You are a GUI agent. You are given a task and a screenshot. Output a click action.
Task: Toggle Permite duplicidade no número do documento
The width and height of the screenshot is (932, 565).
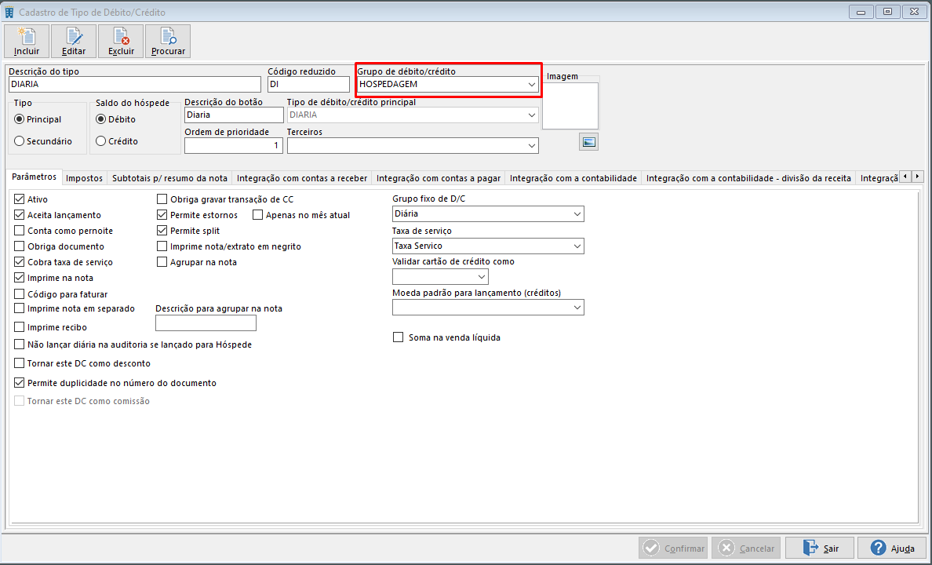pyautogui.click(x=20, y=383)
